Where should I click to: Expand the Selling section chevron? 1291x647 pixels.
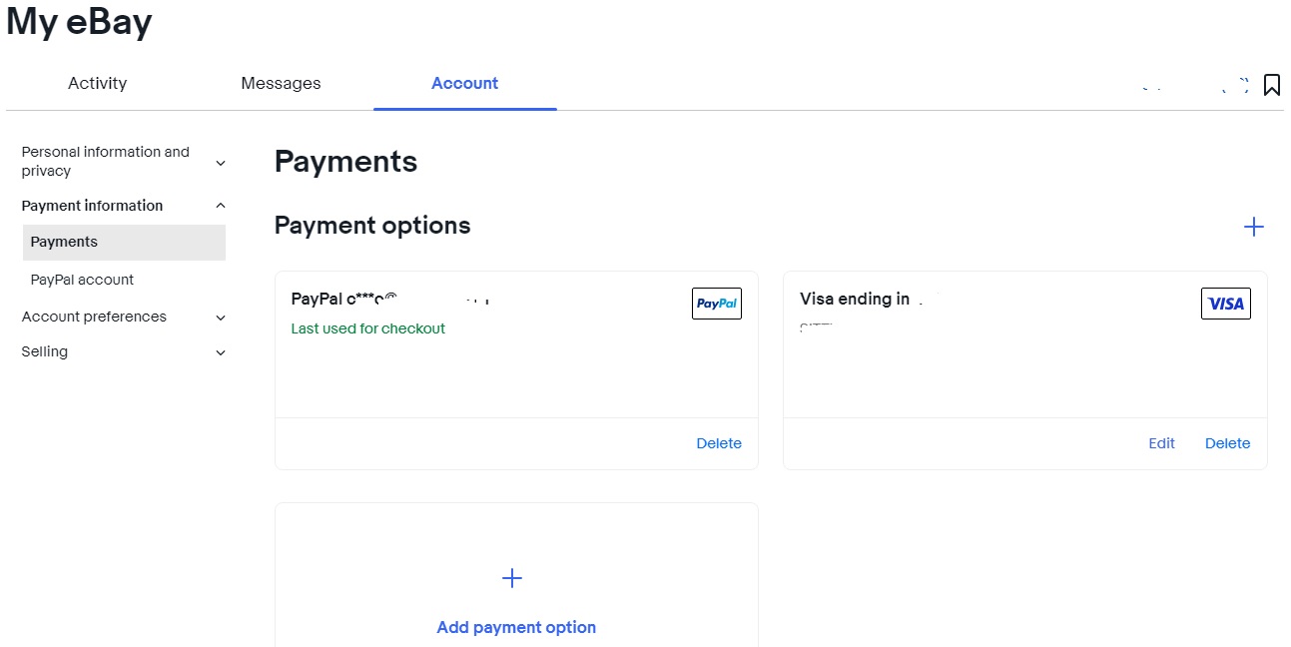221,352
